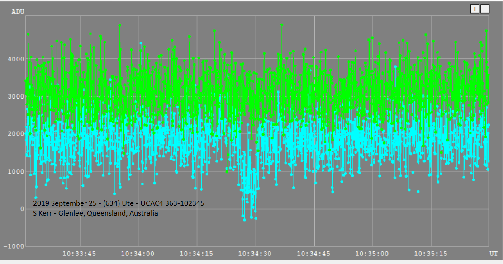Click the '(634) Ute - UCAC4 363-102345' caption

(x=154, y=203)
